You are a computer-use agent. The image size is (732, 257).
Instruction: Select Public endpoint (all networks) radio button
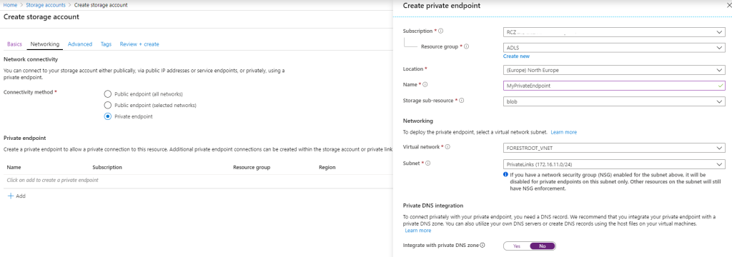pos(108,94)
